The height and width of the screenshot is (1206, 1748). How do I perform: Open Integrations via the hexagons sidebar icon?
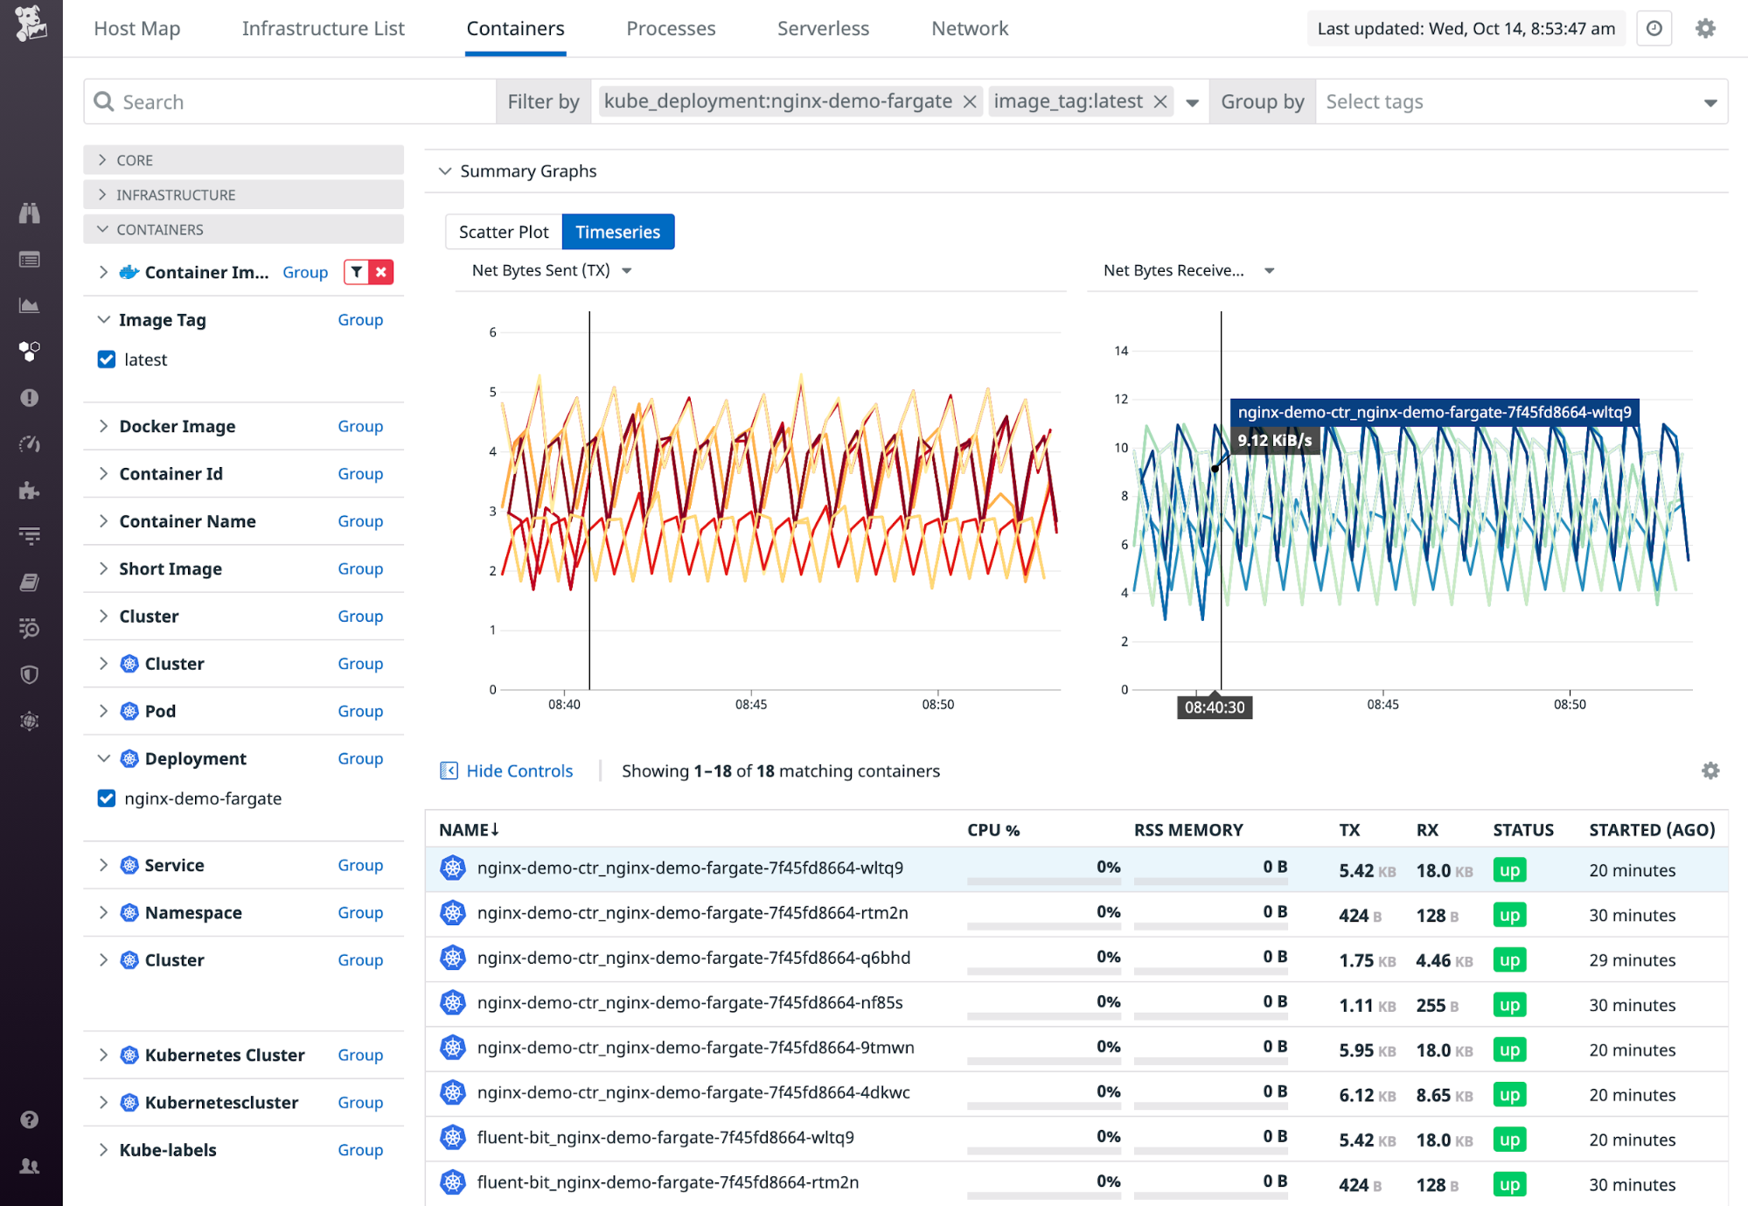click(x=30, y=352)
